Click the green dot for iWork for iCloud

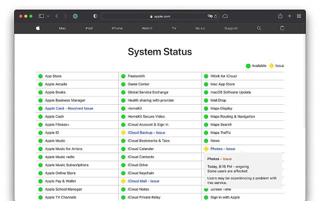(206, 76)
